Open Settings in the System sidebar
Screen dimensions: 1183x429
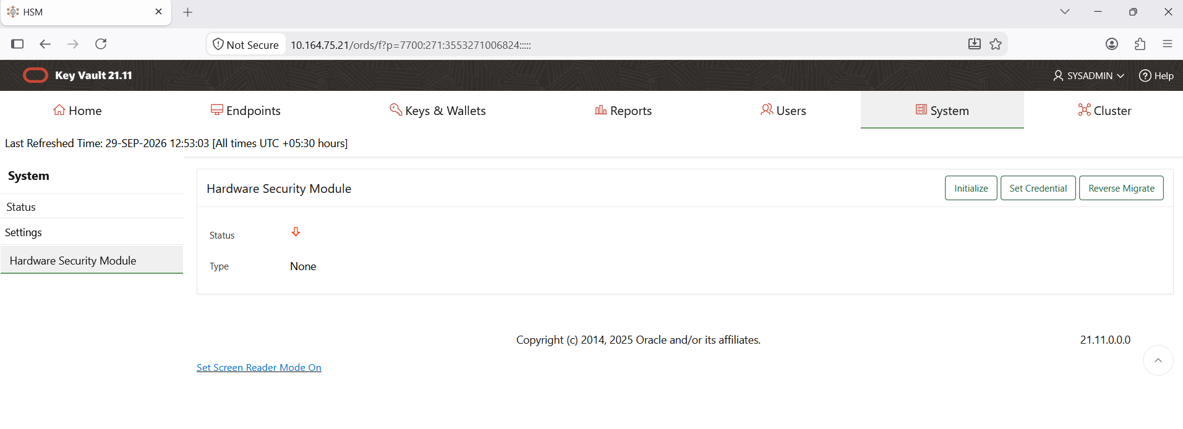coord(92,232)
